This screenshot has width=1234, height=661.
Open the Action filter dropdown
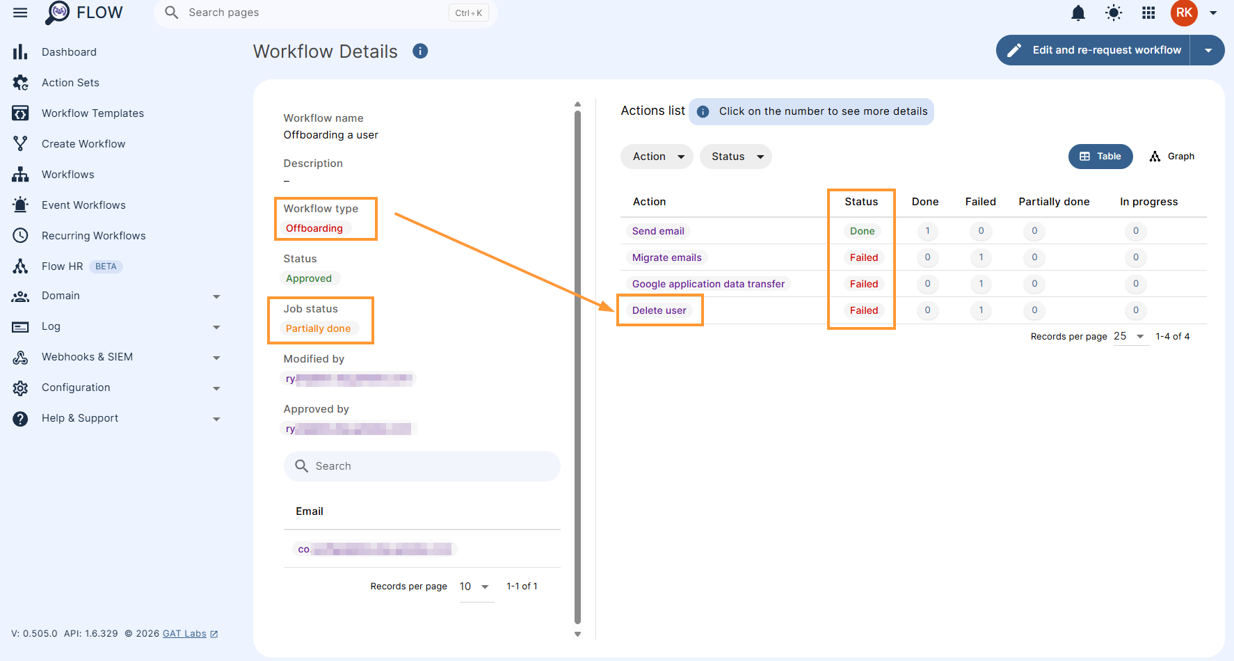pos(657,157)
